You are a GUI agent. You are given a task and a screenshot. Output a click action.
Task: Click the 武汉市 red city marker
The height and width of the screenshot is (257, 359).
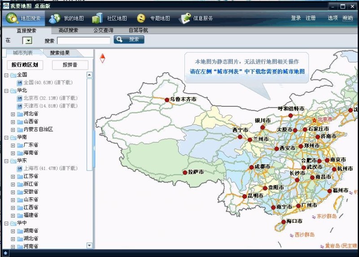(304, 167)
